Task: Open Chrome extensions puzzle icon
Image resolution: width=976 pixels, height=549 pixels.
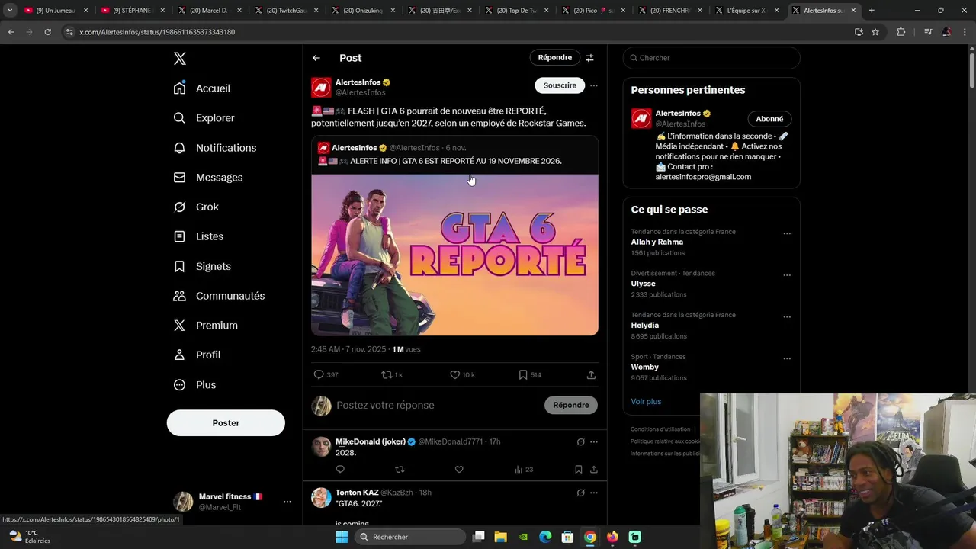Action: 901,32
